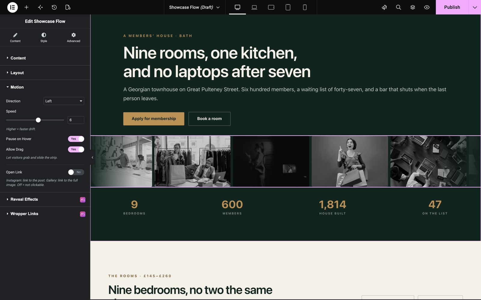Screen dimensions: 481x300
Task: Click the Speed number field
Action: tap(76, 120)
